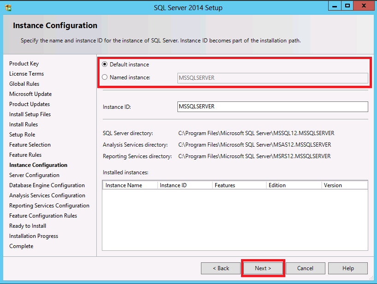Click the Edition column header
377x284 pixels.
click(293, 185)
